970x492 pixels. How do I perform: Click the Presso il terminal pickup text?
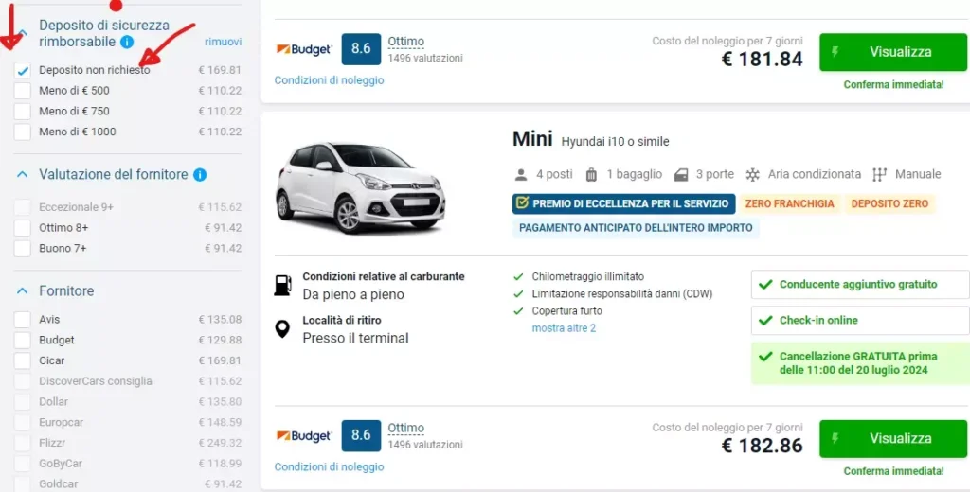pos(356,338)
